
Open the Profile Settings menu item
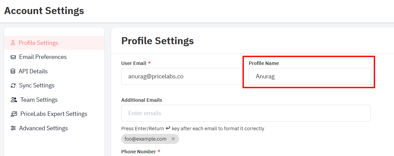54,43
